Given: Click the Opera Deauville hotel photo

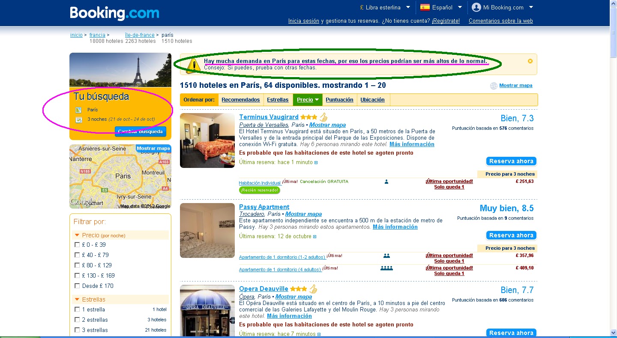Looking at the screenshot, I should [x=207, y=311].
